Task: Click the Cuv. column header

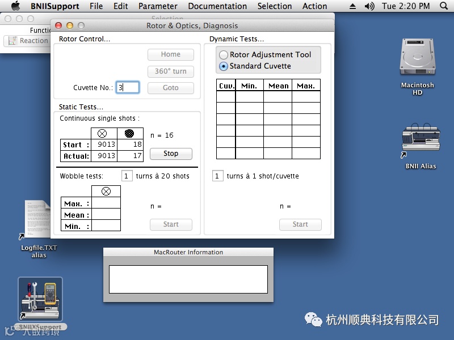Action: point(226,86)
